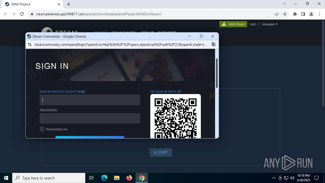This screenshot has height=183, width=325.
Task: Close the SAND Playtest tab
Action: pyautogui.click(x=59, y=4)
